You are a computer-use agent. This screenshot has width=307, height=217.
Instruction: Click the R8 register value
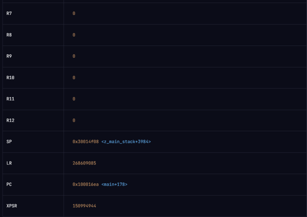pyautogui.click(x=74, y=35)
